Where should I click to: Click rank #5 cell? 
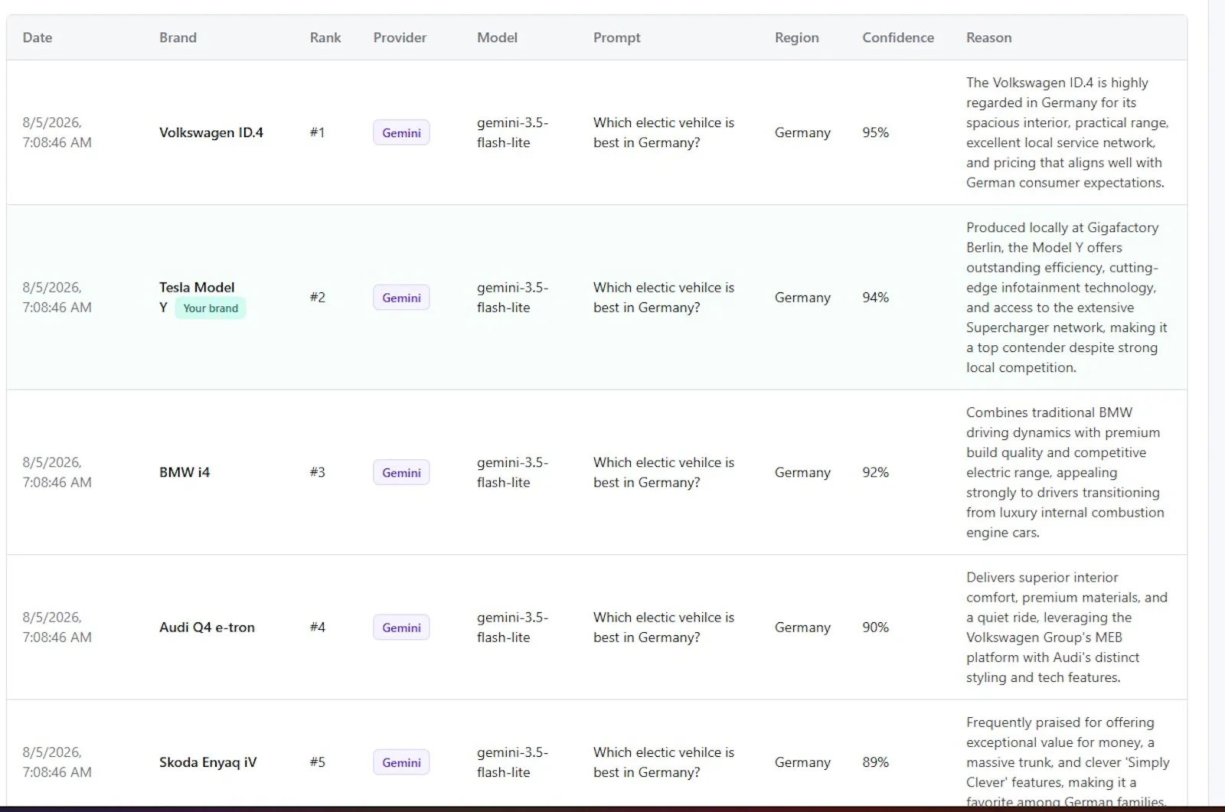click(317, 762)
